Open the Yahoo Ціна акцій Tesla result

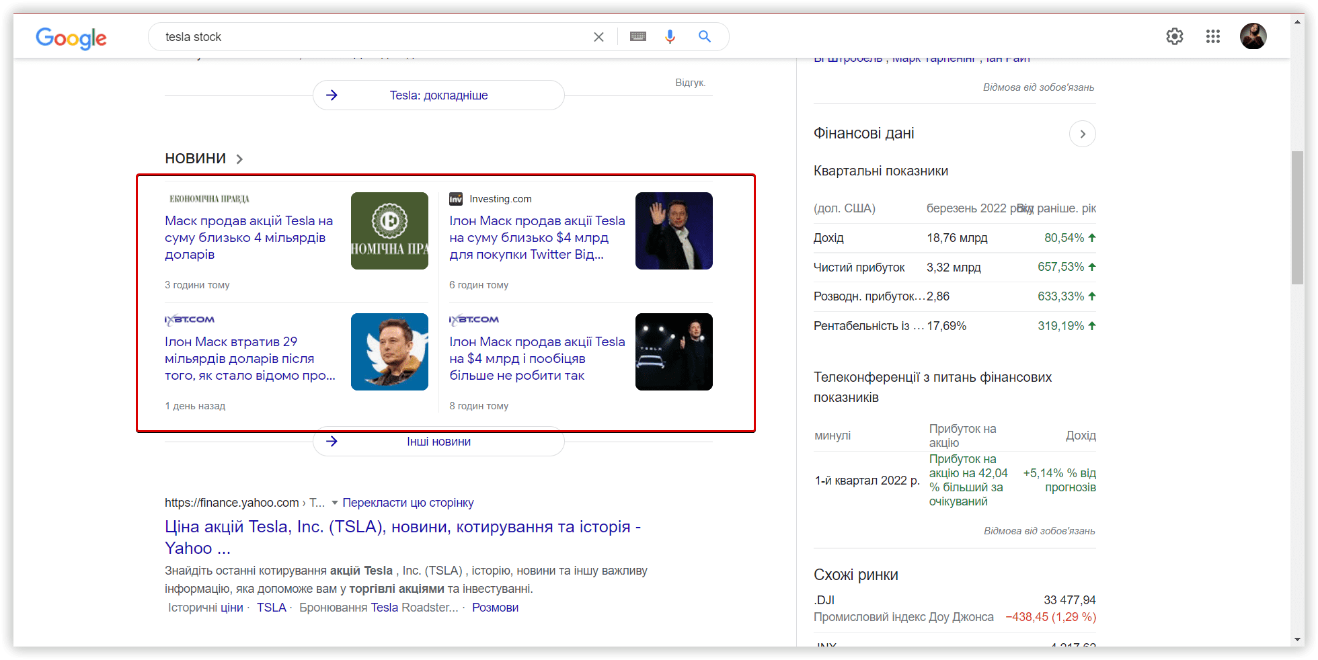(x=402, y=537)
